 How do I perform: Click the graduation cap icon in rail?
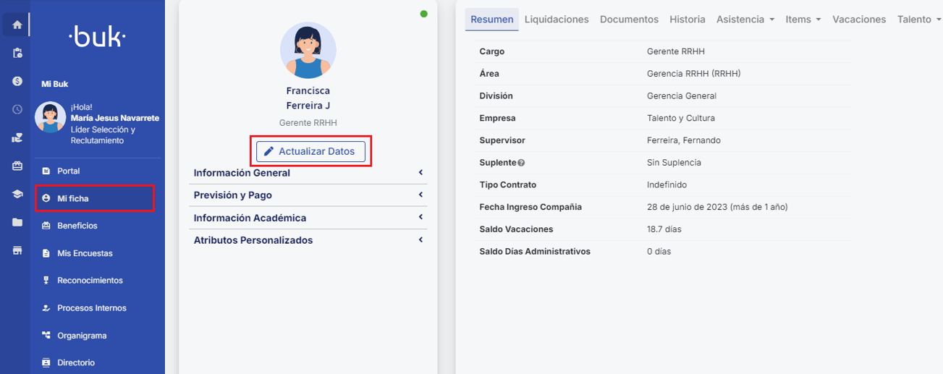tap(17, 194)
